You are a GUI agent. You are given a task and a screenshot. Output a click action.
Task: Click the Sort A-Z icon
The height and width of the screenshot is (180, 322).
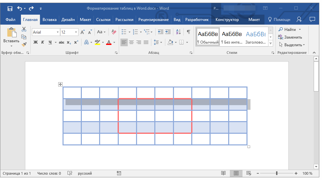(178, 32)
